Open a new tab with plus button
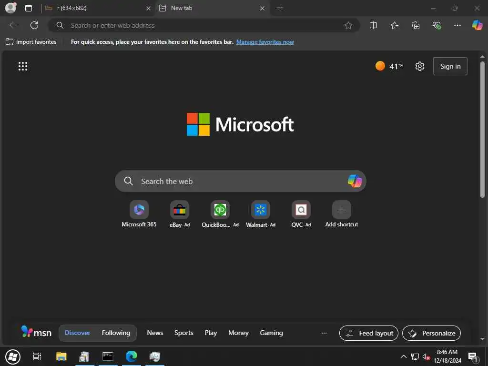 (x=280, y=8)
